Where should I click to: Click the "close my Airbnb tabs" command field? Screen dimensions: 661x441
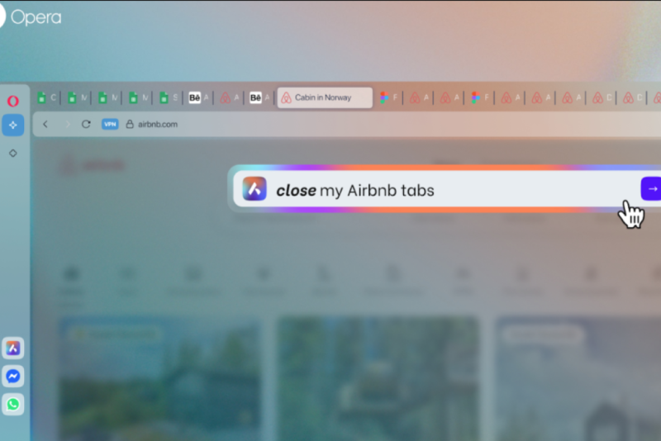pos(446,191)
